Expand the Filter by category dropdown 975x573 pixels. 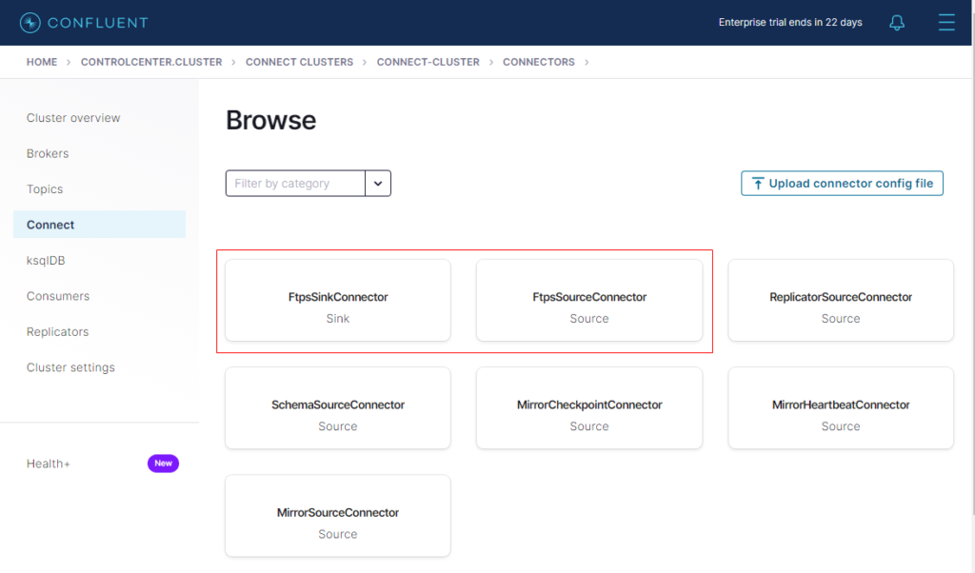378,183
